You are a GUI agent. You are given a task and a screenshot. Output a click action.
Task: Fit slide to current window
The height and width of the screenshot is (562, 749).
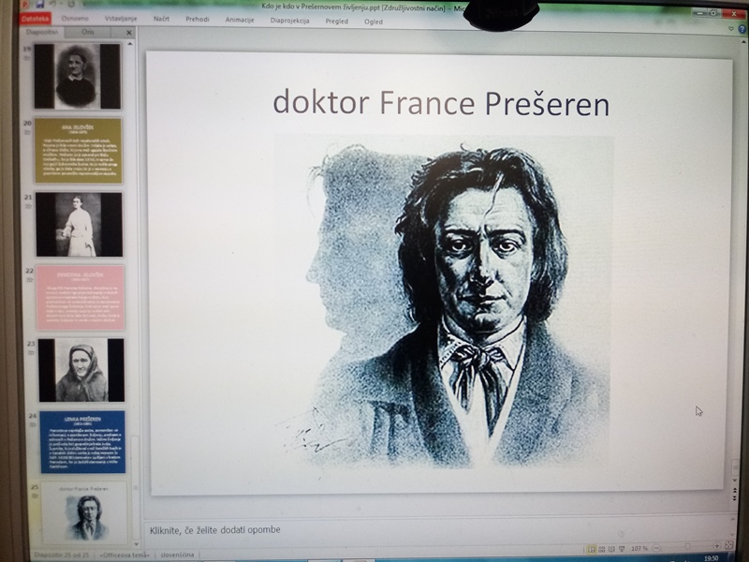point(728,546)
